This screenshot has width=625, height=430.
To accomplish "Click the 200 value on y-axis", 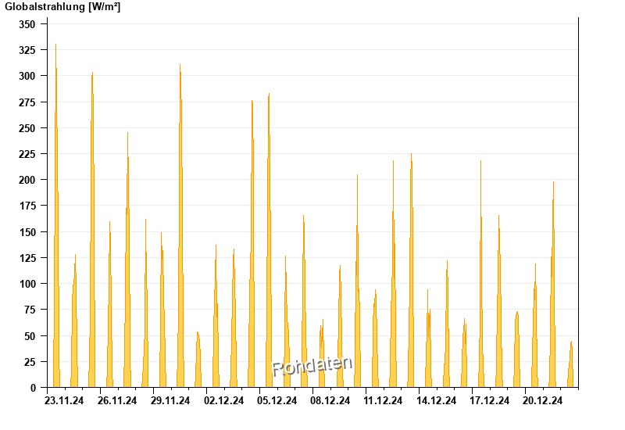I will [27, 180].
